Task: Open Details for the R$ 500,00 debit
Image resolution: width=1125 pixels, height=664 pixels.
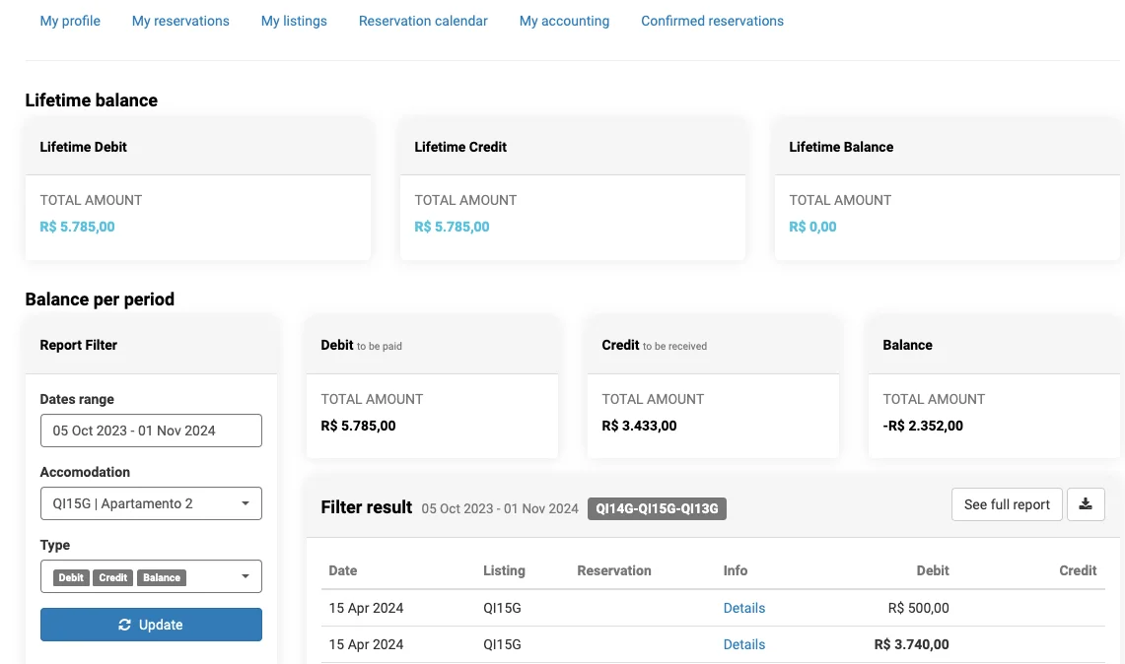Action: pyautogui.click(x=744, y=608)
